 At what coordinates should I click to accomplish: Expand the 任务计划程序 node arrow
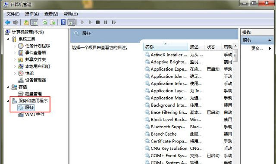(15, 46)
